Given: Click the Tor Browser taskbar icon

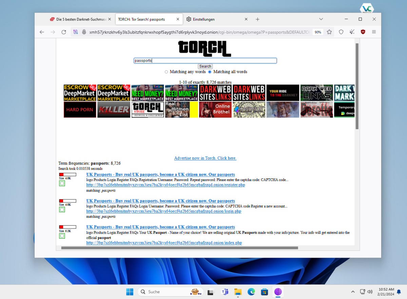Looking at the screenshot, I should pyautogui.click(x=278, y=292).
